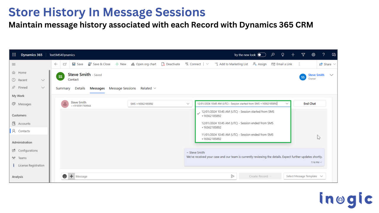Click the Deactivate command
379x213 pixels.
point(171,64)
